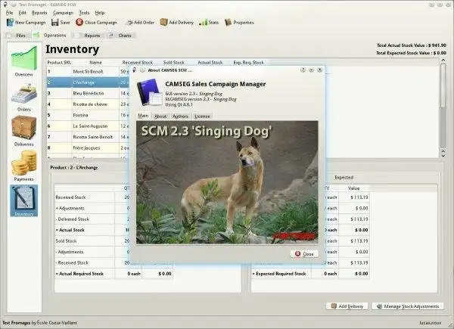The height and width of the screenshot is (329, 454).
Task: Click the Save floppy disk icon
Action: point(54,22)
